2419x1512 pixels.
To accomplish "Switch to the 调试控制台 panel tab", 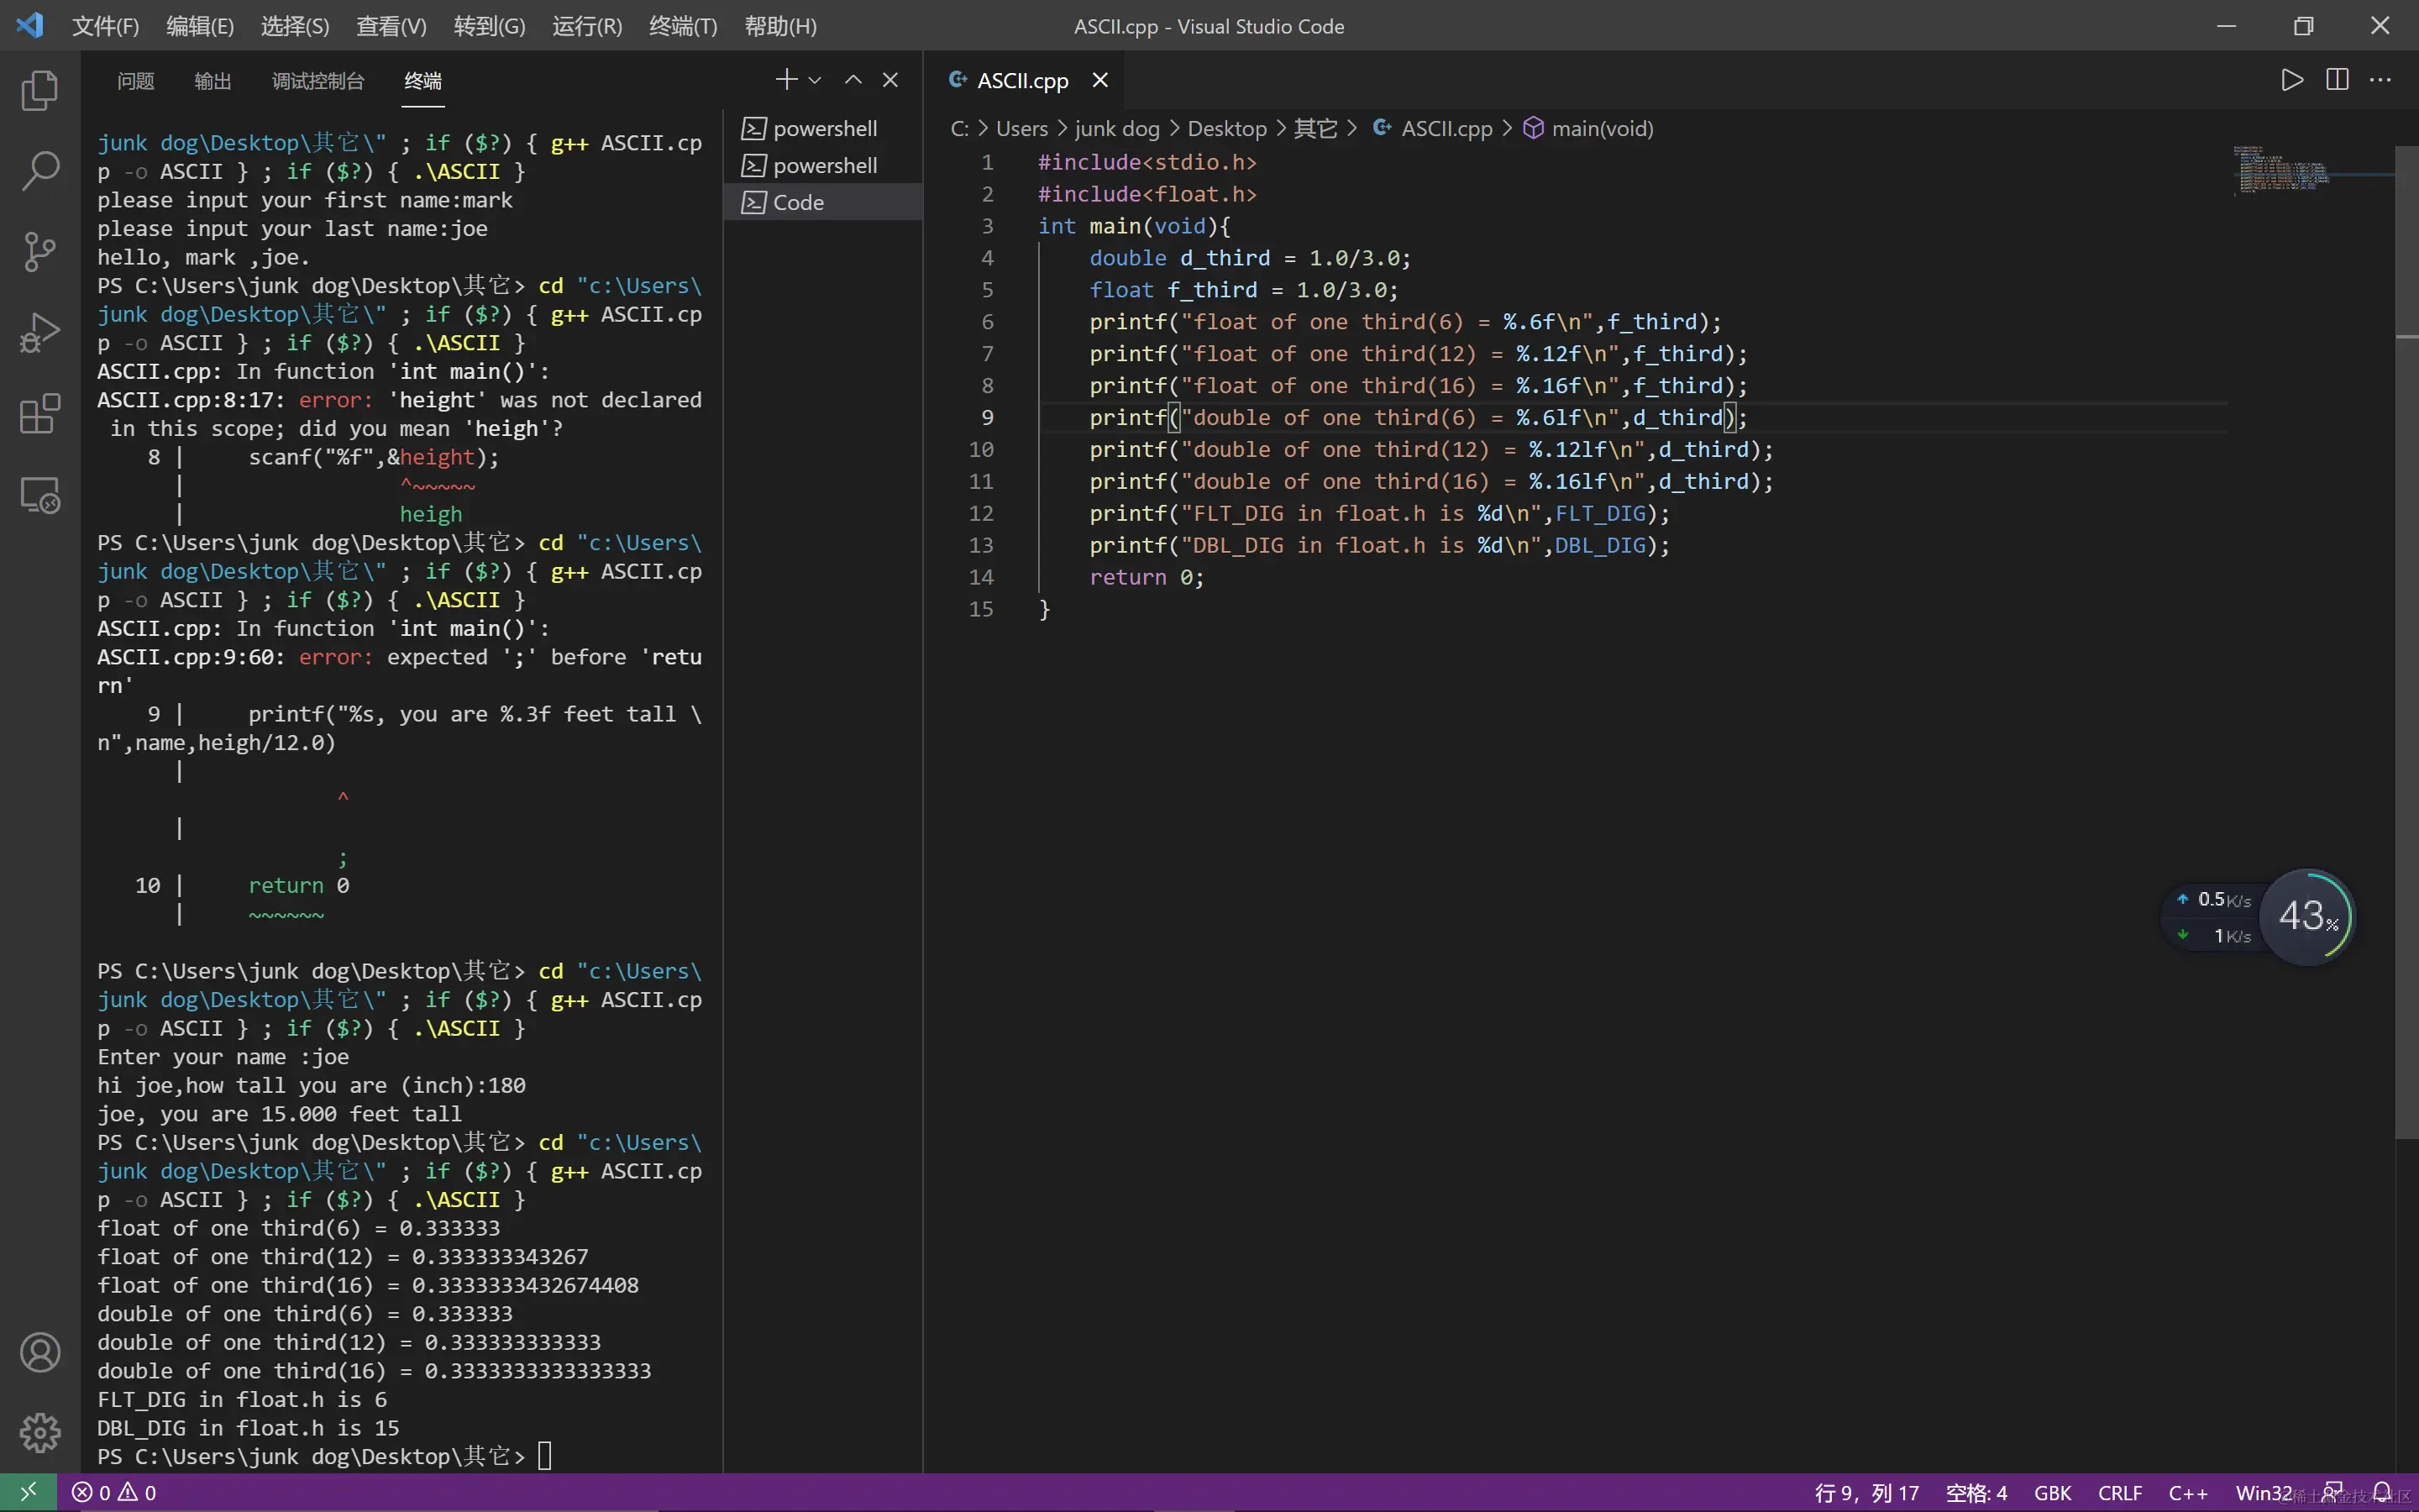I will click(317, 81).
